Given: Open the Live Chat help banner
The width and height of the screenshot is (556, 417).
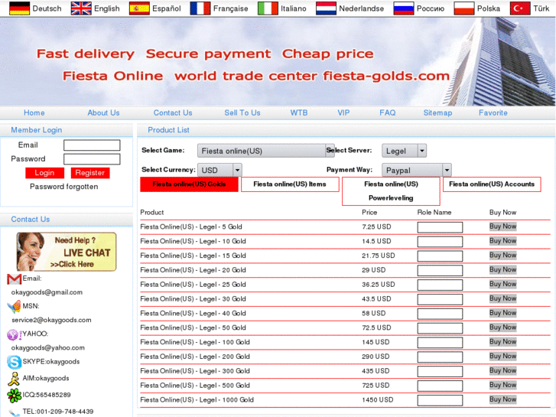Looking at the screenshot, I should 67,252.
